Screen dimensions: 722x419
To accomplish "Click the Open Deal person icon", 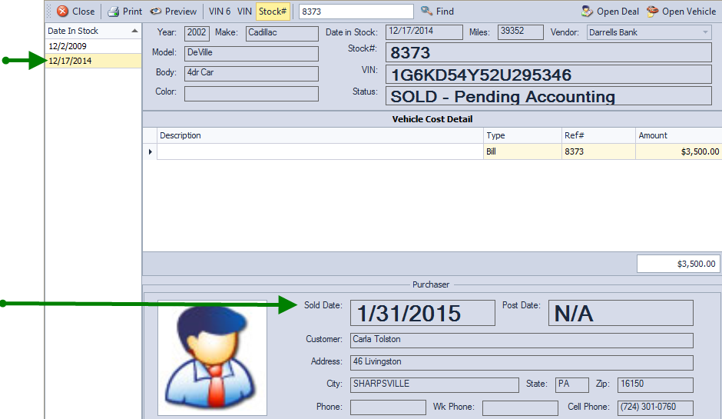I will (x=587, y=12).
